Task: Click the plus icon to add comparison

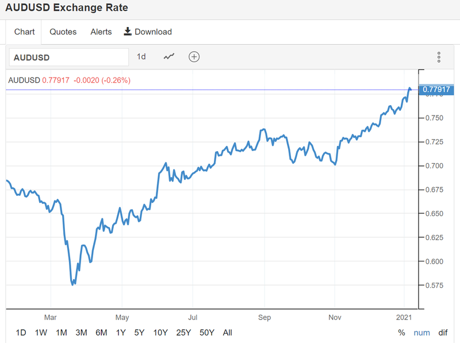Action: [194, 56]
